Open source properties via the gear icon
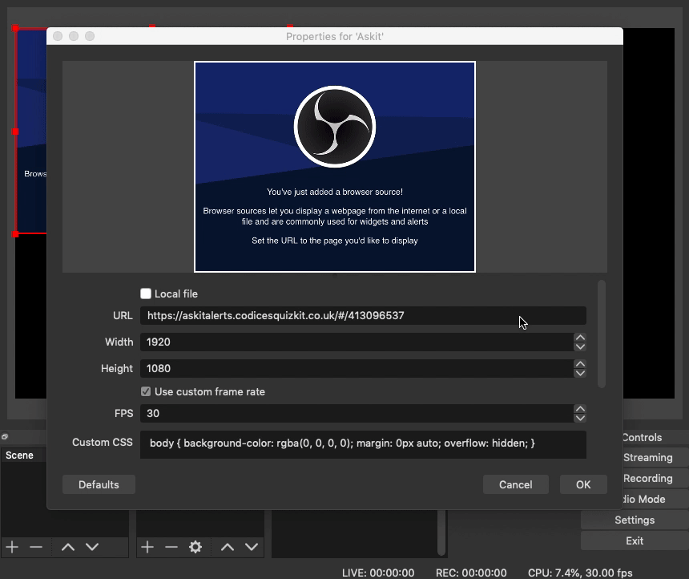The height and width of the screenshot is (579, 689). point(195,547)
